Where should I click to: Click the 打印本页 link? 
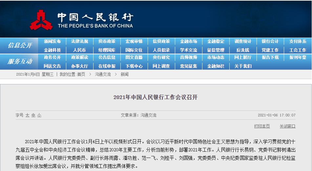coord(262,126)
